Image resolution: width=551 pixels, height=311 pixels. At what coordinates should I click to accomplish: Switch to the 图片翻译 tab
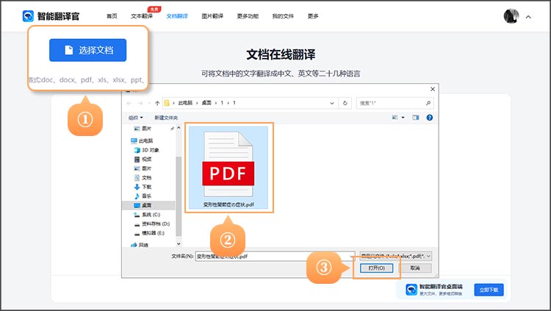click(x=213, y=15)
